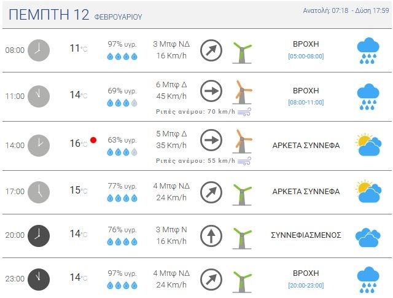This screenshot has height=298, width=393.
Task: Click the orange wind turbine at 14:00
Action: 243,141
